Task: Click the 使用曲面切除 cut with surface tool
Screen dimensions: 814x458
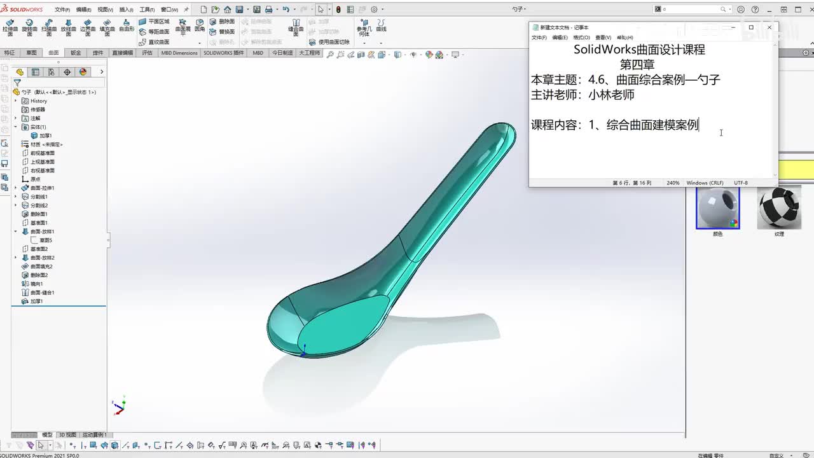Action: (329, 42)
